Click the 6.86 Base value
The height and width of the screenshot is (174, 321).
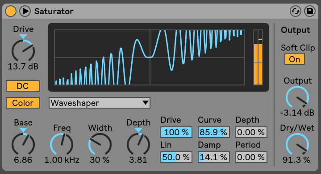click(x=23, y=160)
